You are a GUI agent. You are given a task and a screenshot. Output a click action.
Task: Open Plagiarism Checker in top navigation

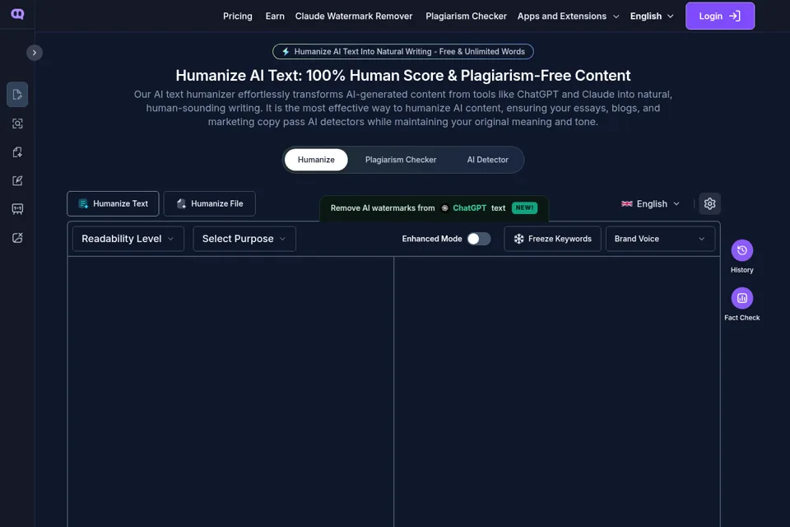[466, 16]
